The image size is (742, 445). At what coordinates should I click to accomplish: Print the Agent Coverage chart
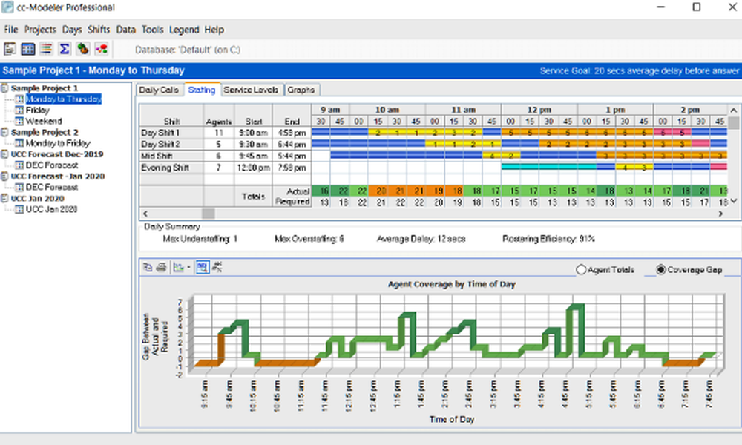(161, 268)
